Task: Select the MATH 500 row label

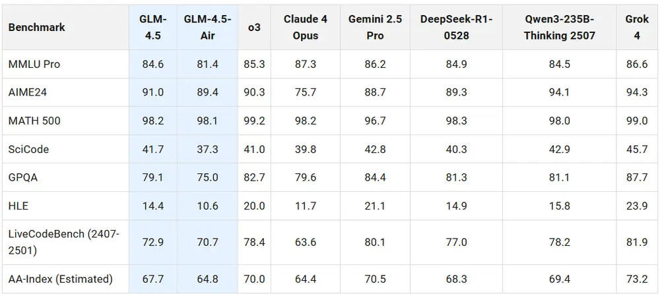Action: point(32,121)
